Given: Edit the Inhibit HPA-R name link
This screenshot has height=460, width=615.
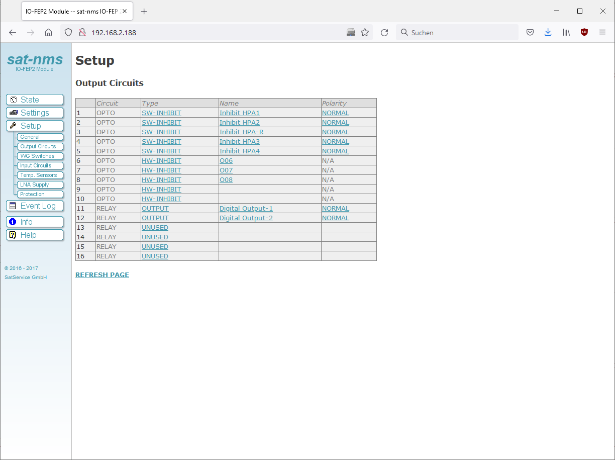Looking at the screenshot, I should click(241, 132).
